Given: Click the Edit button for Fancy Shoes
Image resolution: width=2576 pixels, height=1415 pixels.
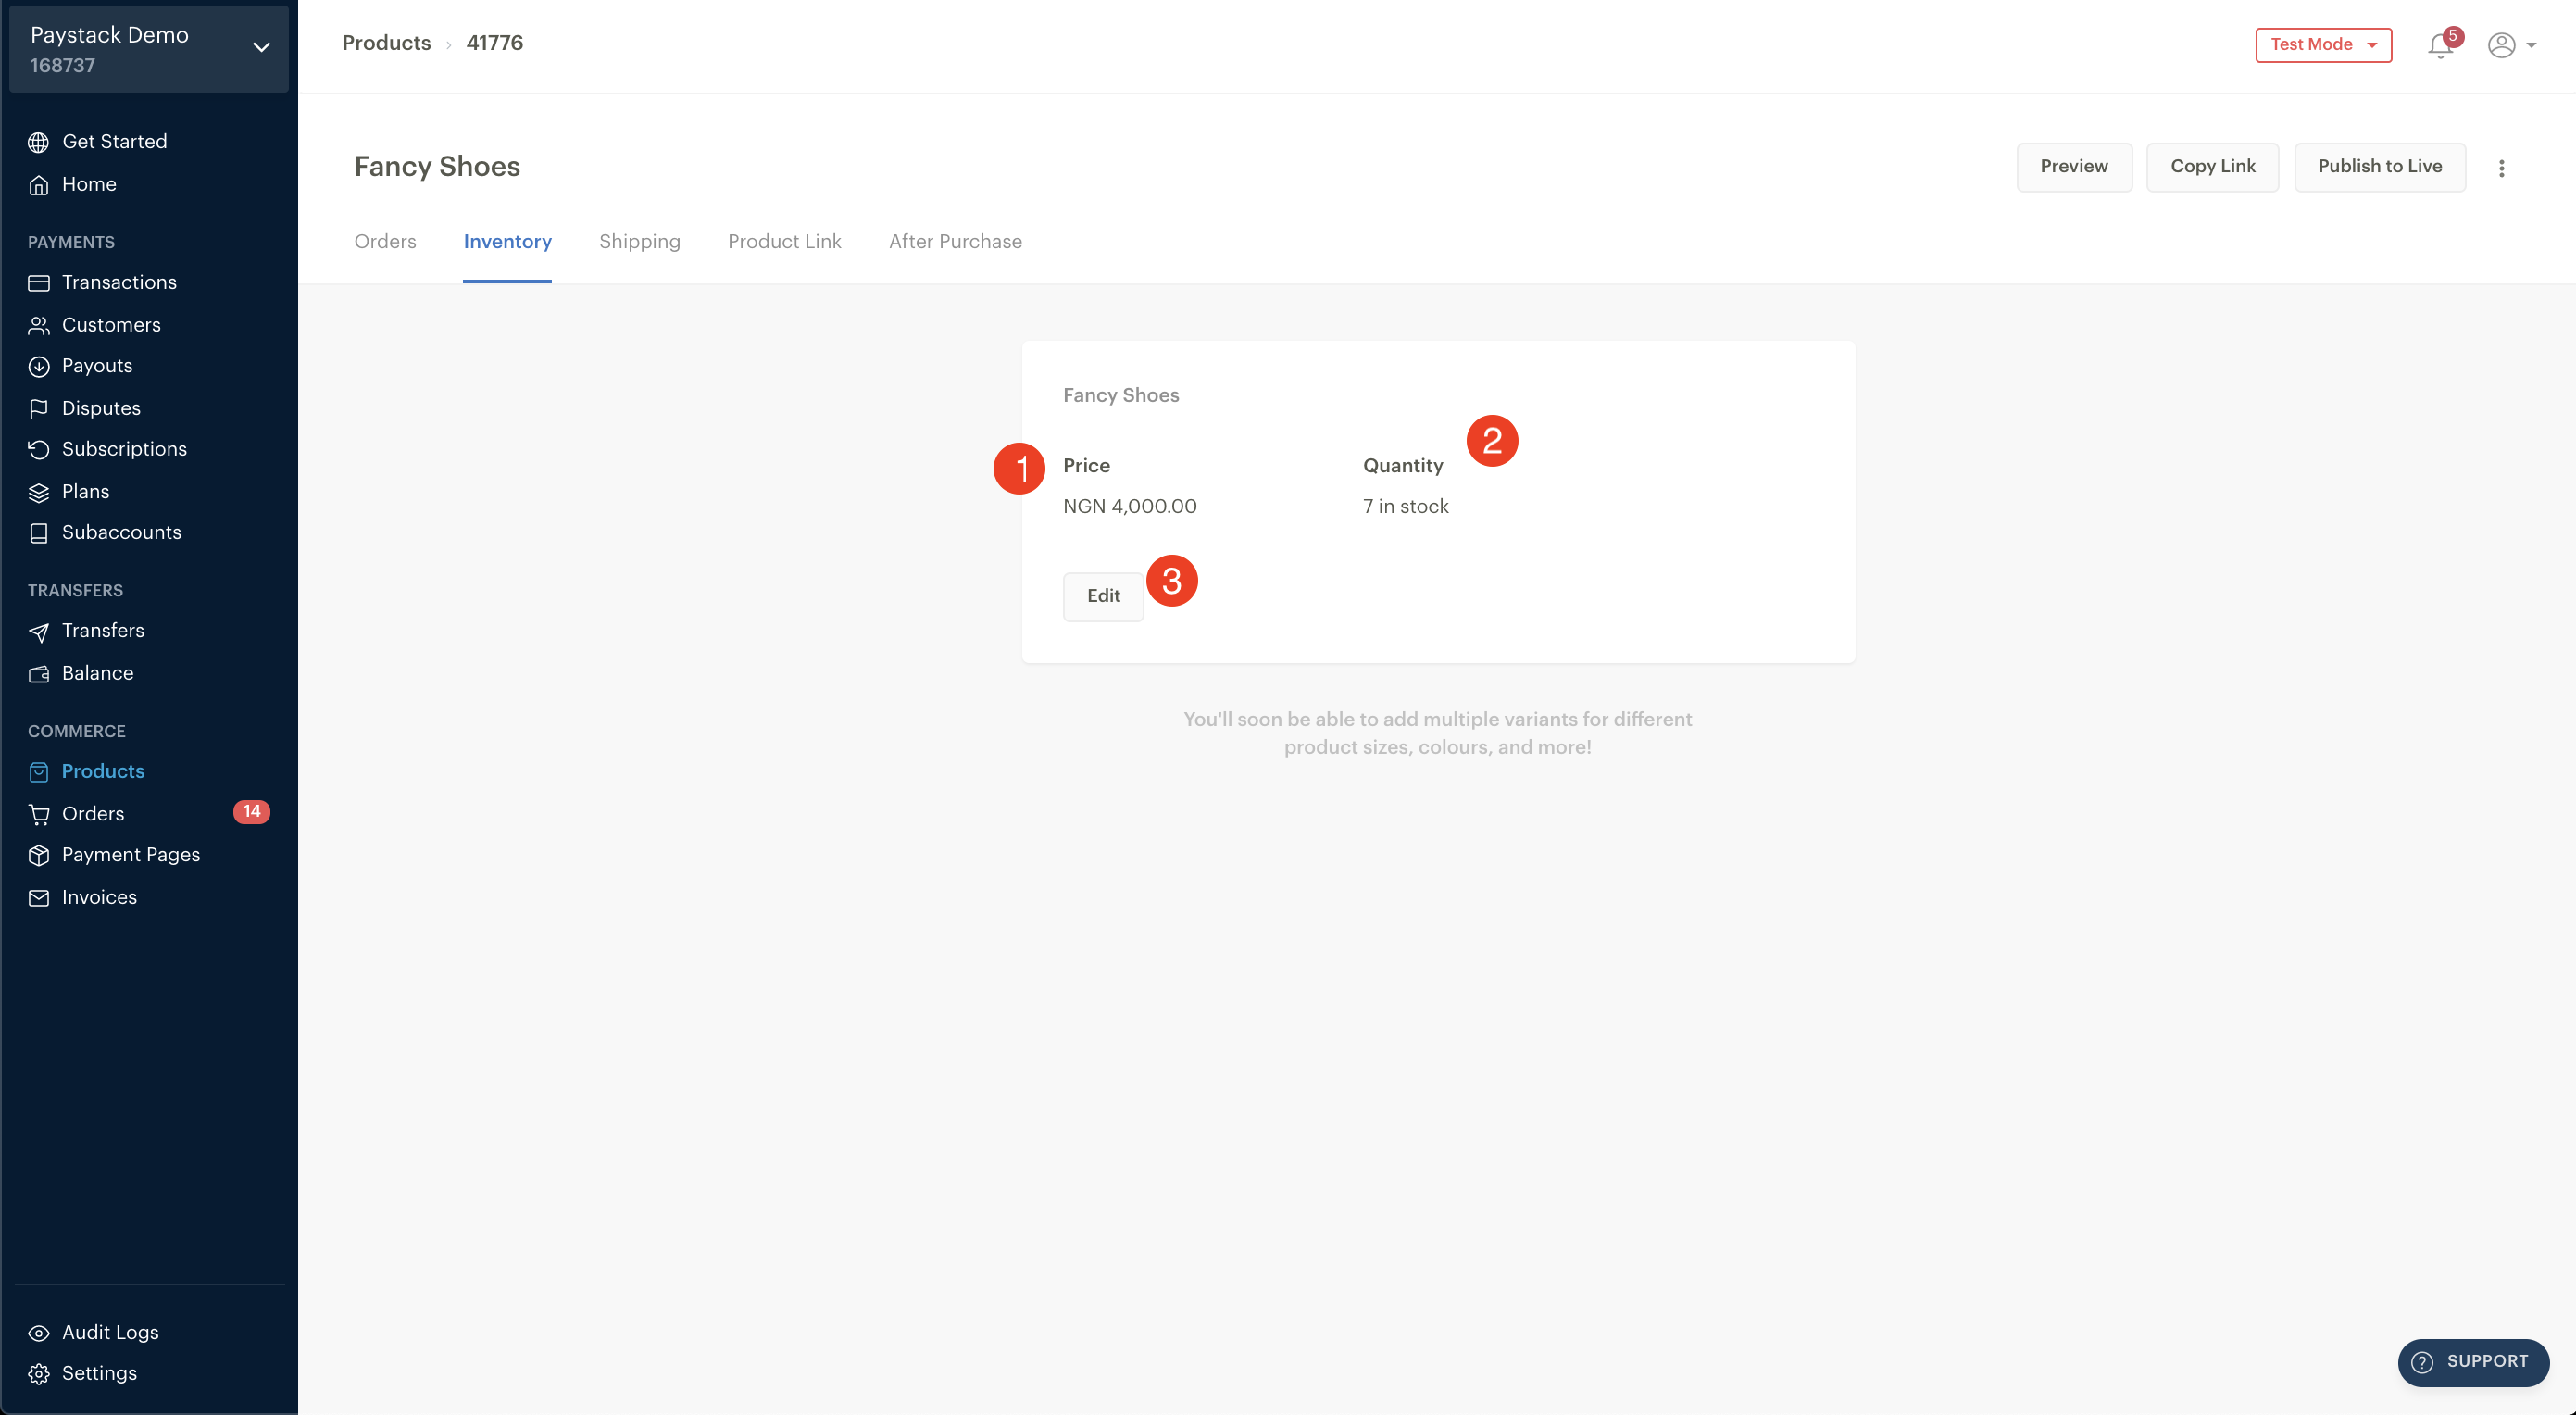Looking at the screenshot, I should pyautogui.click(x=1105, y=596).
